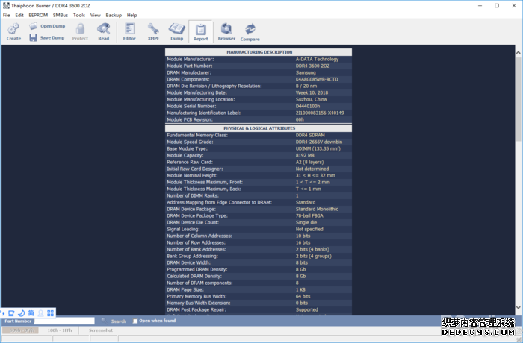The image size is (523, 343).
Task: Select the first address range tab
Action: 21,330
